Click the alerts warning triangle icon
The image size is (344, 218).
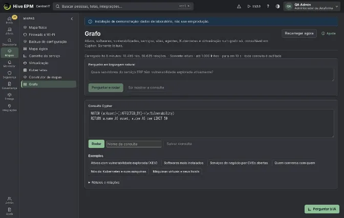pos(239,6)
